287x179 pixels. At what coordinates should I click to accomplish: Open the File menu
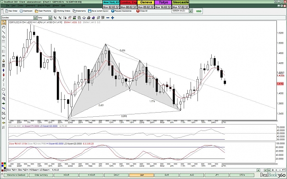coord(7,5)
